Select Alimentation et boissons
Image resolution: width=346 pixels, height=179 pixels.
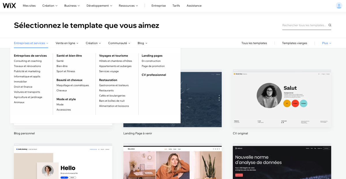tap(114, 106)
